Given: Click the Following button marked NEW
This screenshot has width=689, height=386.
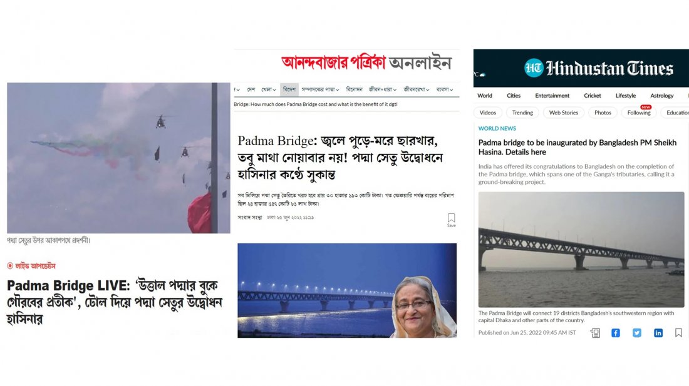Looking at the screenshot, I should point(639,113).
